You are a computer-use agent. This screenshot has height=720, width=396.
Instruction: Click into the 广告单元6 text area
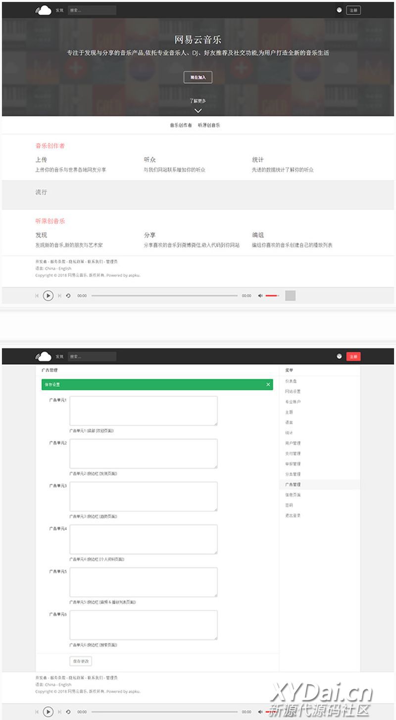click(144, 625)
